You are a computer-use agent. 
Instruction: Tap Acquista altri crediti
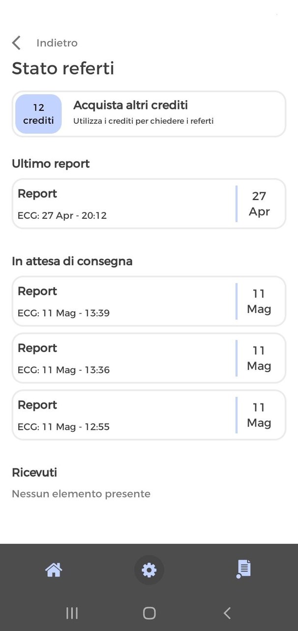click(x=130, y=105)
